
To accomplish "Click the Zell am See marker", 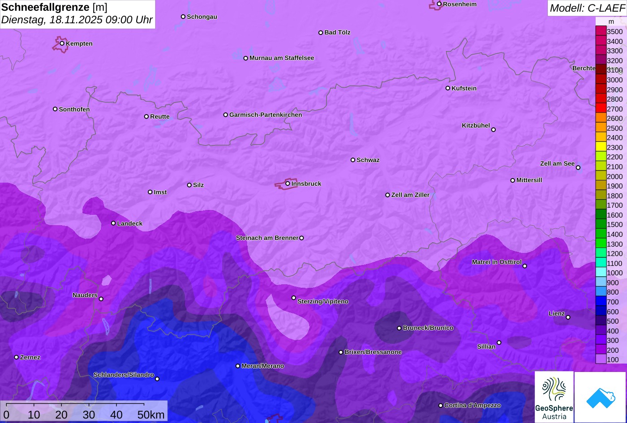I will coord(578,168).
